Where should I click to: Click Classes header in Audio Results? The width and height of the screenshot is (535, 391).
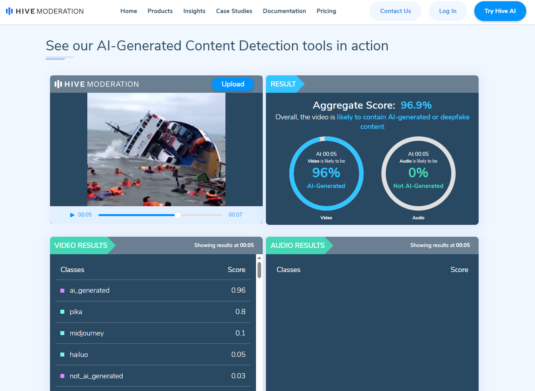(289, 270)
